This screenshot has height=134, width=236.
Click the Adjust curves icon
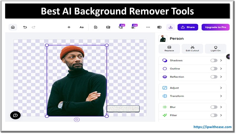[165, 88]
